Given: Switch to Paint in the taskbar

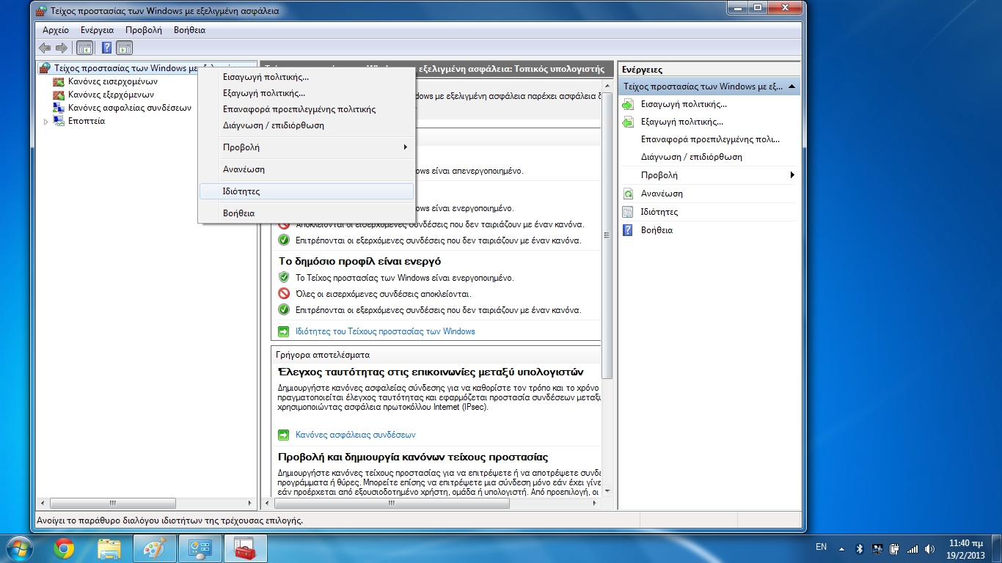Looking at the screenshot, I should click(155, 548).
